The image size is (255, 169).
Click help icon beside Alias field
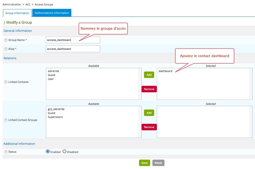(6, 49)
